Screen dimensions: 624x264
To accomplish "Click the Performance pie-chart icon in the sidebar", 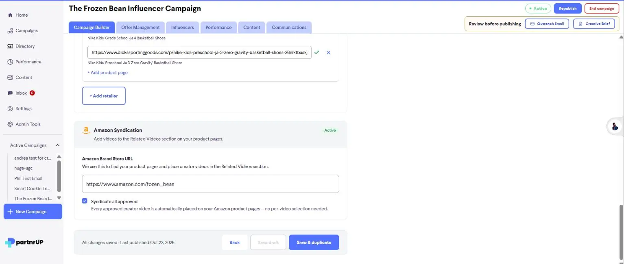I will [10, 62].
